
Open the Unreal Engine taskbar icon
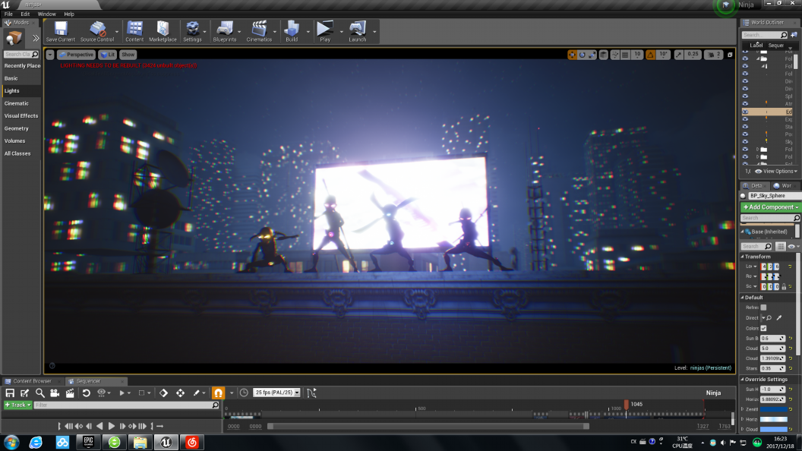(166, 443)
